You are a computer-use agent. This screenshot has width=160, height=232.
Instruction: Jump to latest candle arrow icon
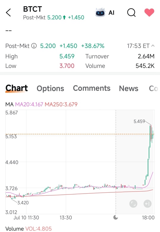pyautogui.click(x=147, y=204)
